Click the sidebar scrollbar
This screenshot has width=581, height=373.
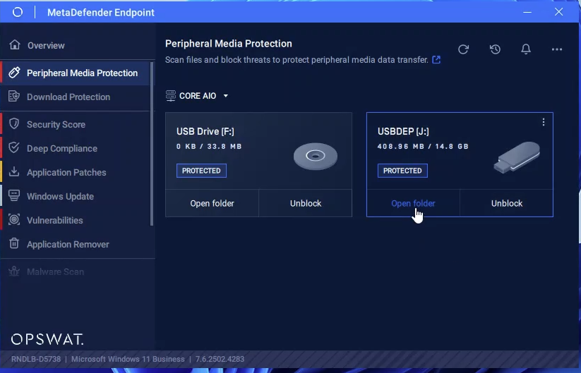(x=152, y=144)
